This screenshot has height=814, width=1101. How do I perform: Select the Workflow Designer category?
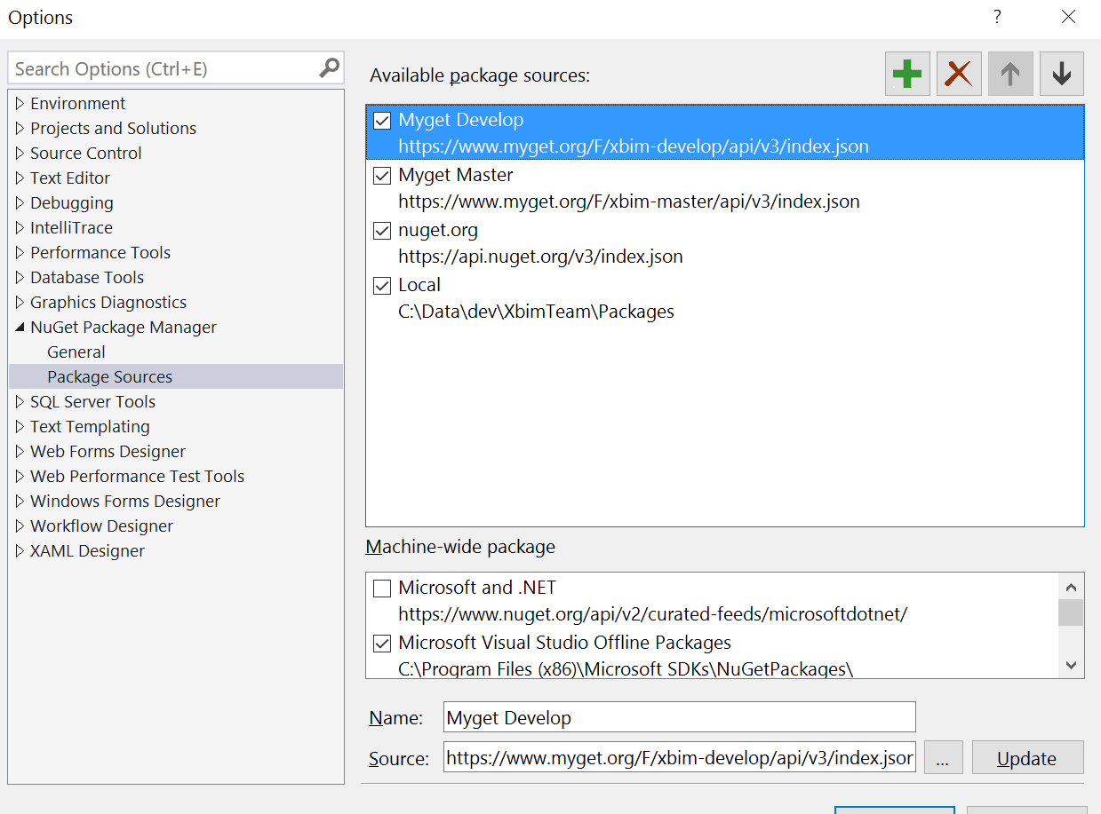[x=101, y=526]
